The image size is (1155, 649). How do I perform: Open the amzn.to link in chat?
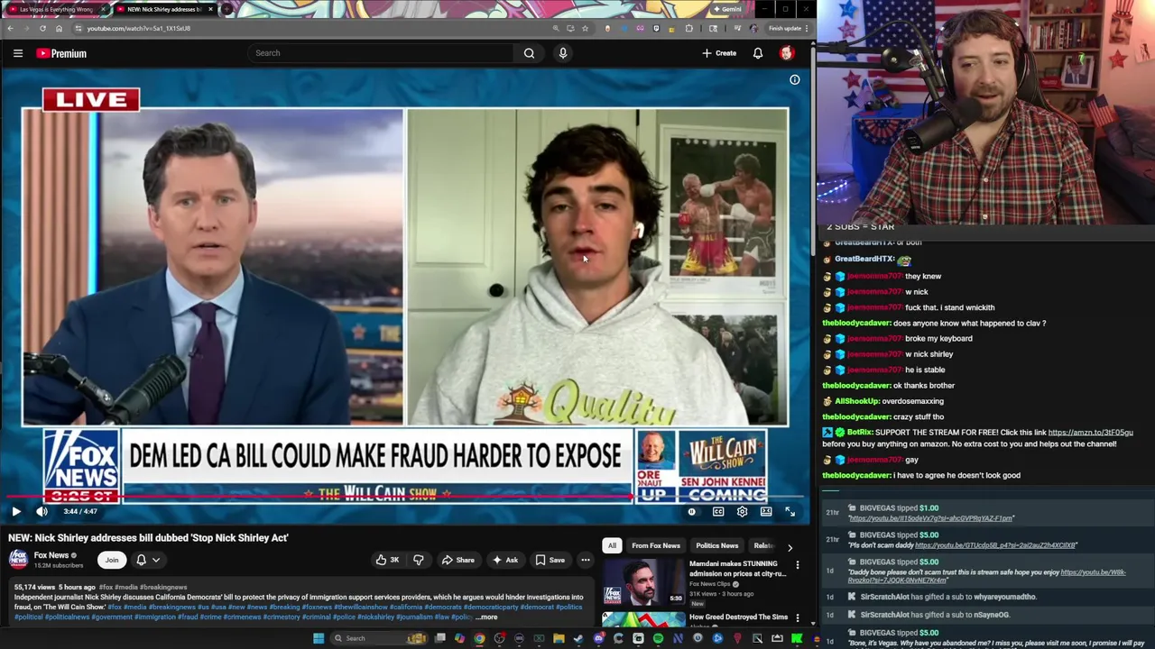(1090, 433)
